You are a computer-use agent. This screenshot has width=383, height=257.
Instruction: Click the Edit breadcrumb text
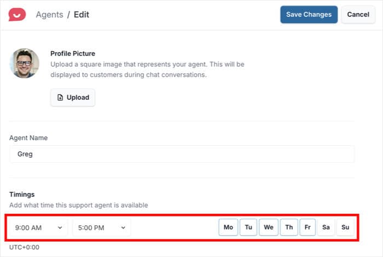click(81, 15)
